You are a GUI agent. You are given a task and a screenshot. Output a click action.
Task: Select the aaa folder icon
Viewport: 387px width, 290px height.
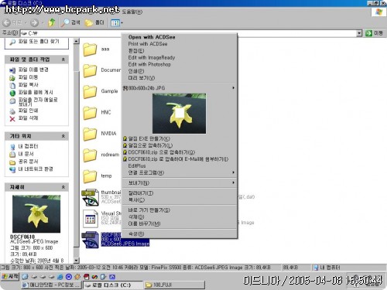[x=90, y=49]
